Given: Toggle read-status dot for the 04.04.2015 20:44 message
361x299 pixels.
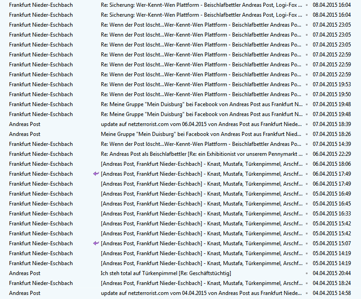Looking at the screenshot, I should pos(307,273).
